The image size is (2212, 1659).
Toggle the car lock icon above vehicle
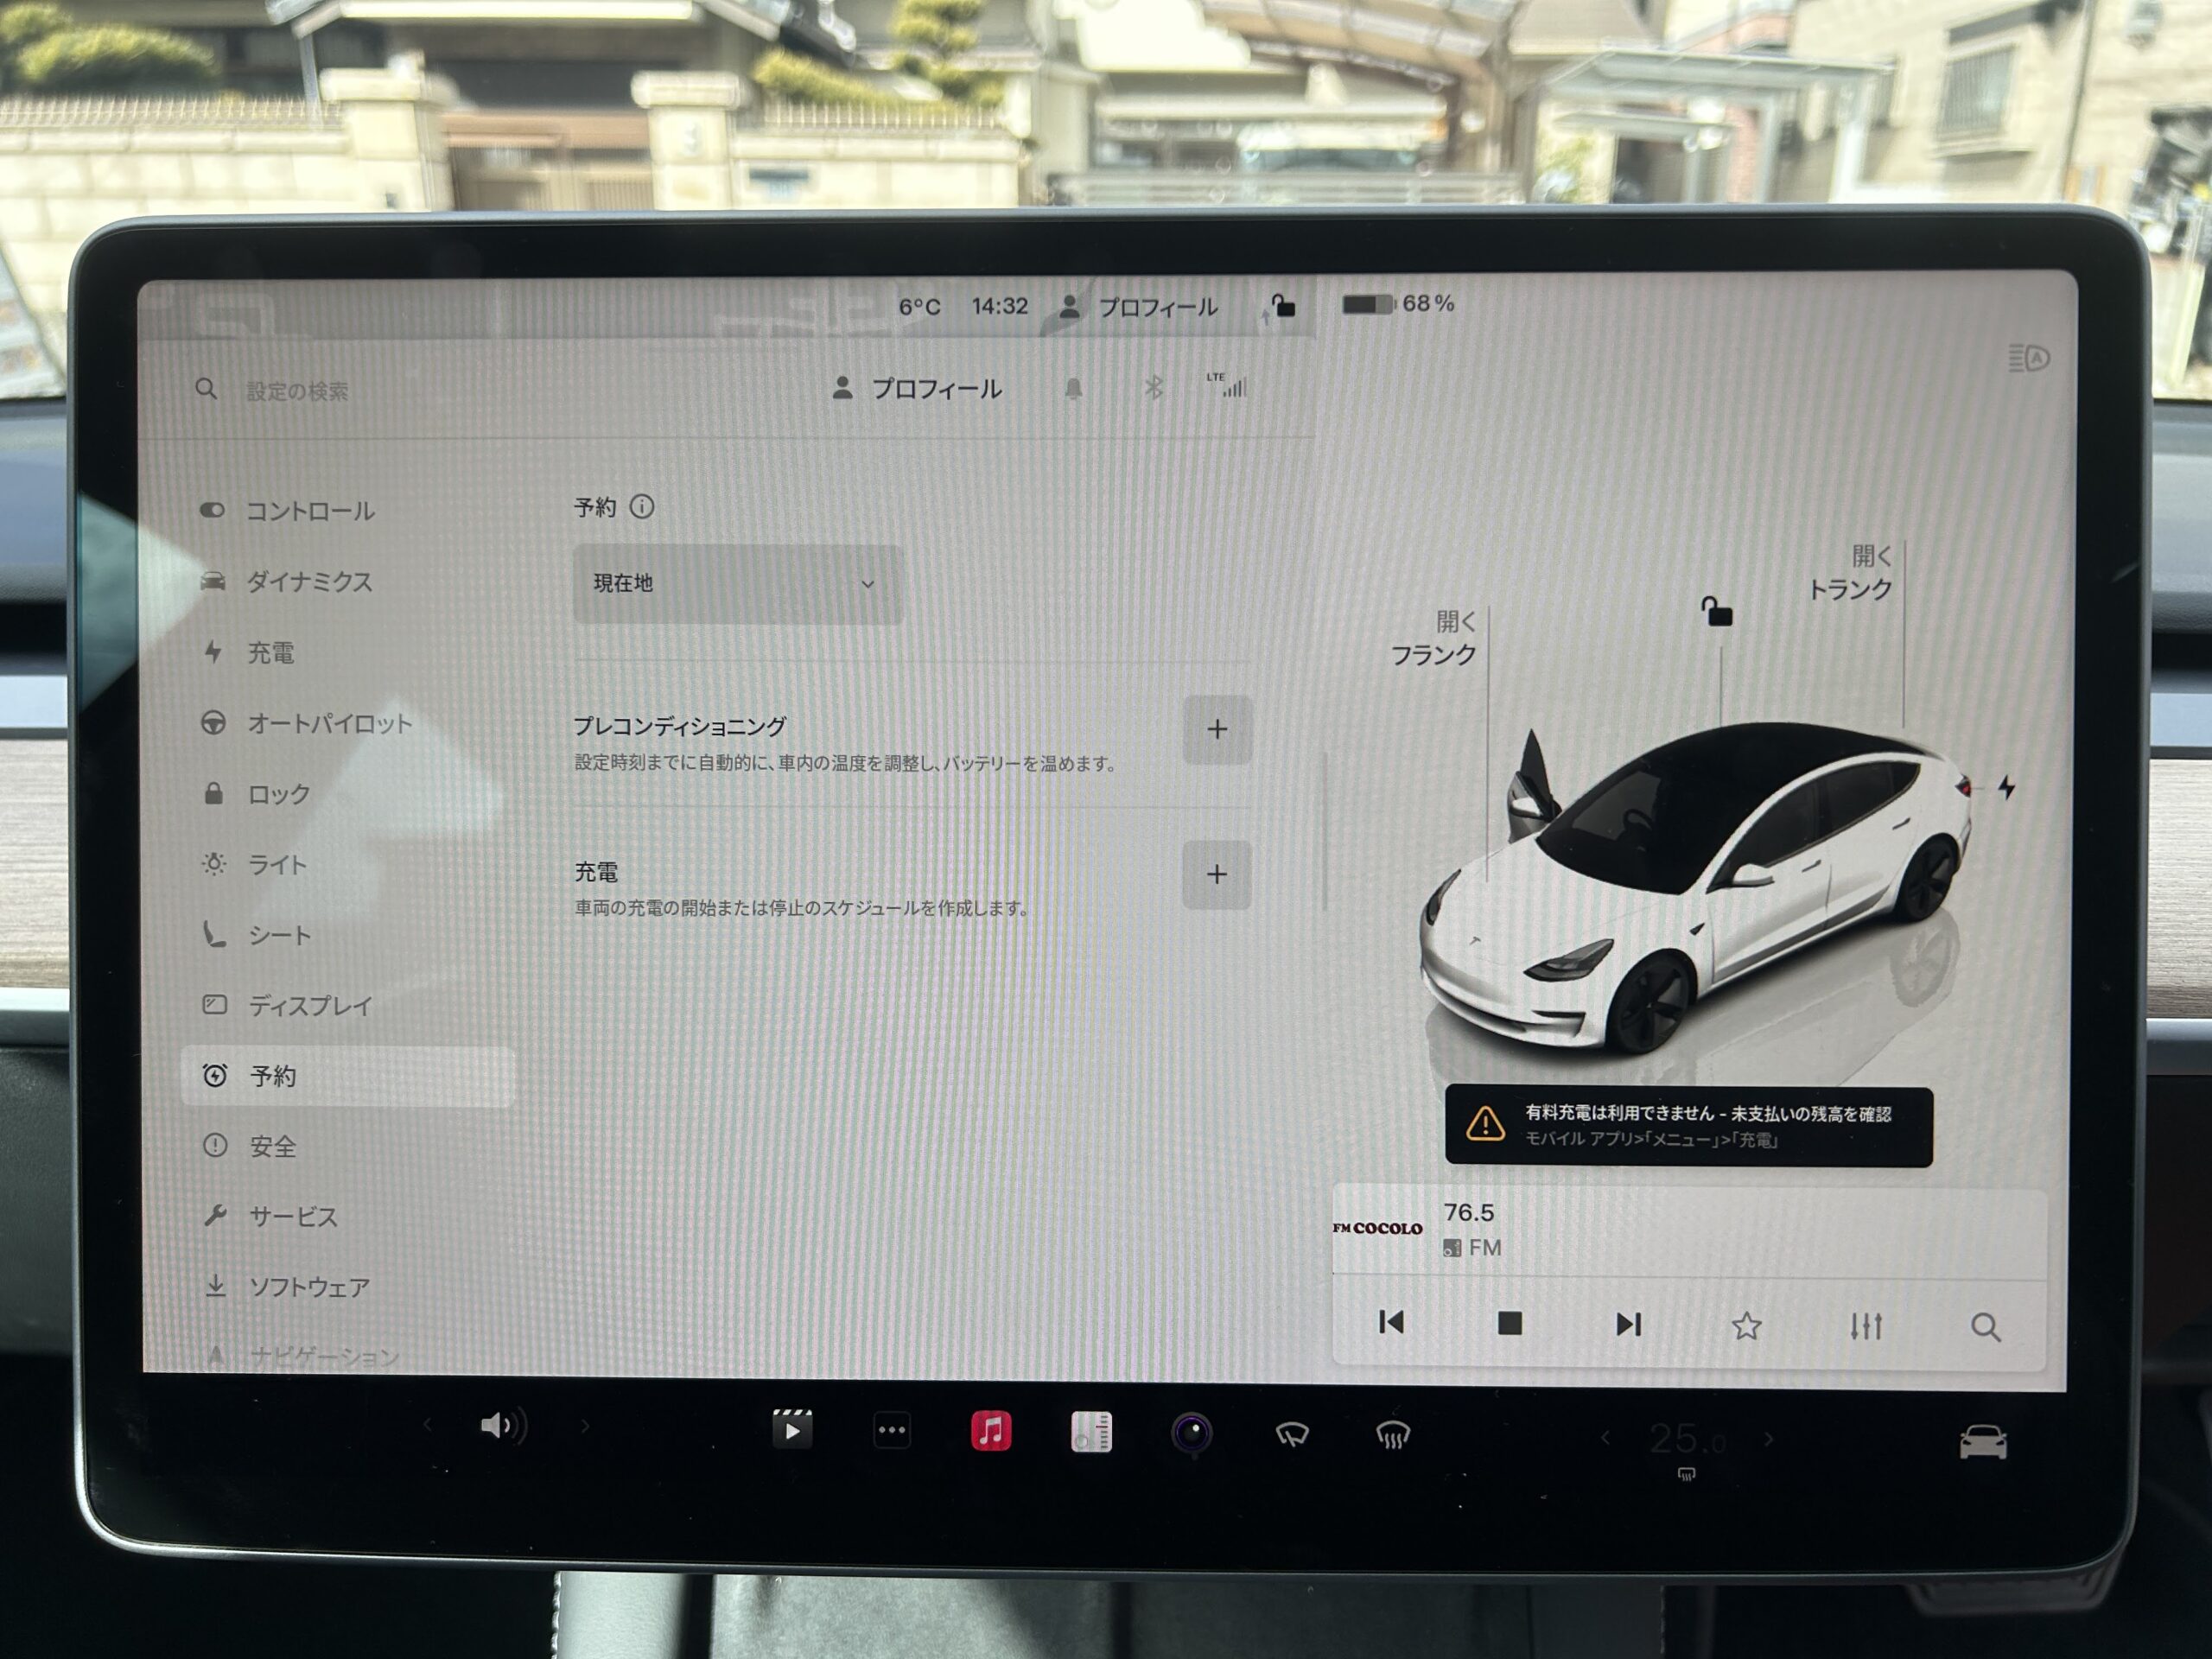pos(1717,611)
